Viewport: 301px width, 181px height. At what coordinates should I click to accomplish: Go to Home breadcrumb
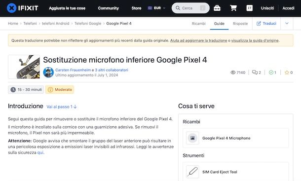click(13, 23)
